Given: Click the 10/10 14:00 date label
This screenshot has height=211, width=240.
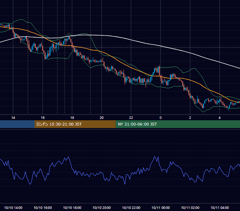Looking at the screenshot, I should [x=13, y=207].
